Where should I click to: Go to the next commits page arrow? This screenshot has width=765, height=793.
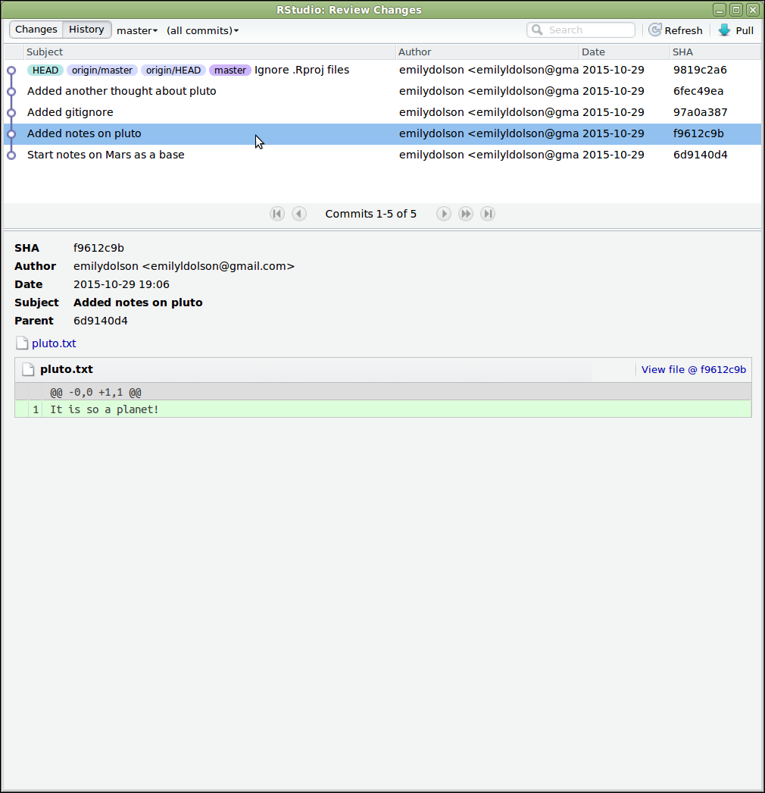coord(443,214)
